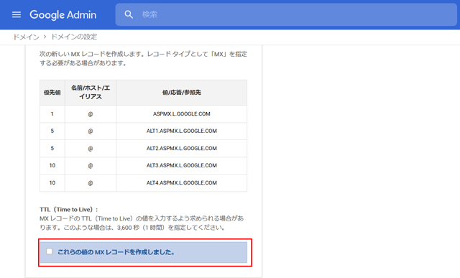
Task: Click the @ host cell in ASPMX row
Action: 91,113
